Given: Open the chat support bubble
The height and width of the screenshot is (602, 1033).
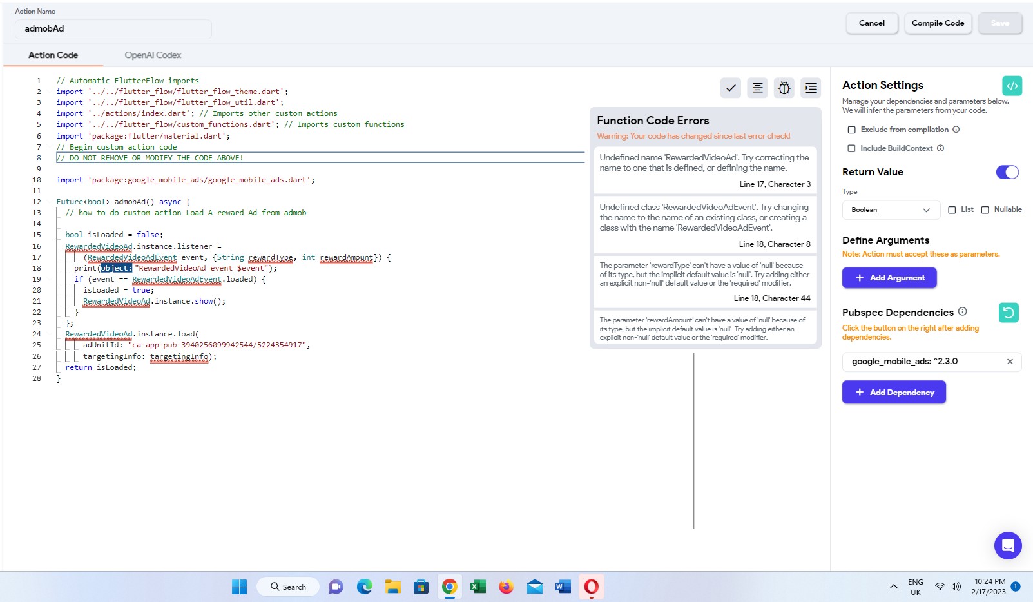Looking at the screenshot, I should (1008, 545).
